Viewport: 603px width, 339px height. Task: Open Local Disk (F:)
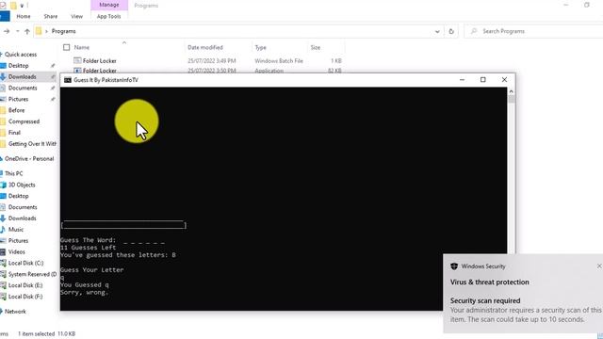pyautogui.click(x=25, y=297)
